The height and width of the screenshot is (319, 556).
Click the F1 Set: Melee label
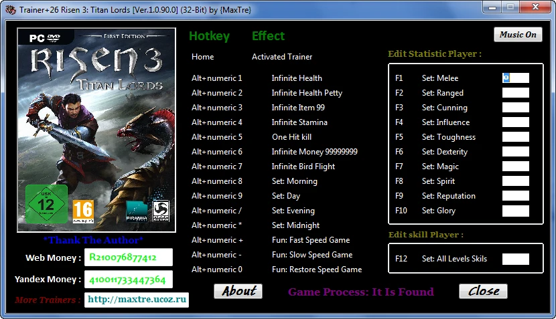point(427,78)
